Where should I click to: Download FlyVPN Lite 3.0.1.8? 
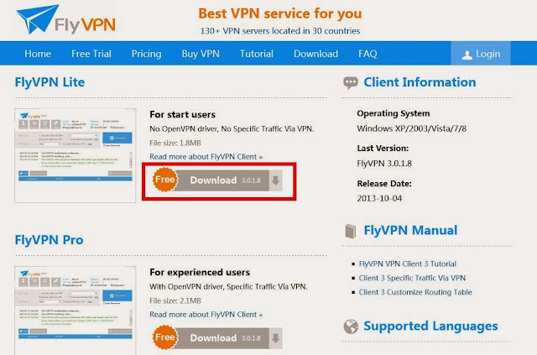[217, 180]
